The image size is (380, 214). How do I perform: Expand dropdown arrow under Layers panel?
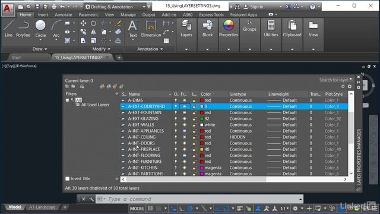[x=186, y=49]
